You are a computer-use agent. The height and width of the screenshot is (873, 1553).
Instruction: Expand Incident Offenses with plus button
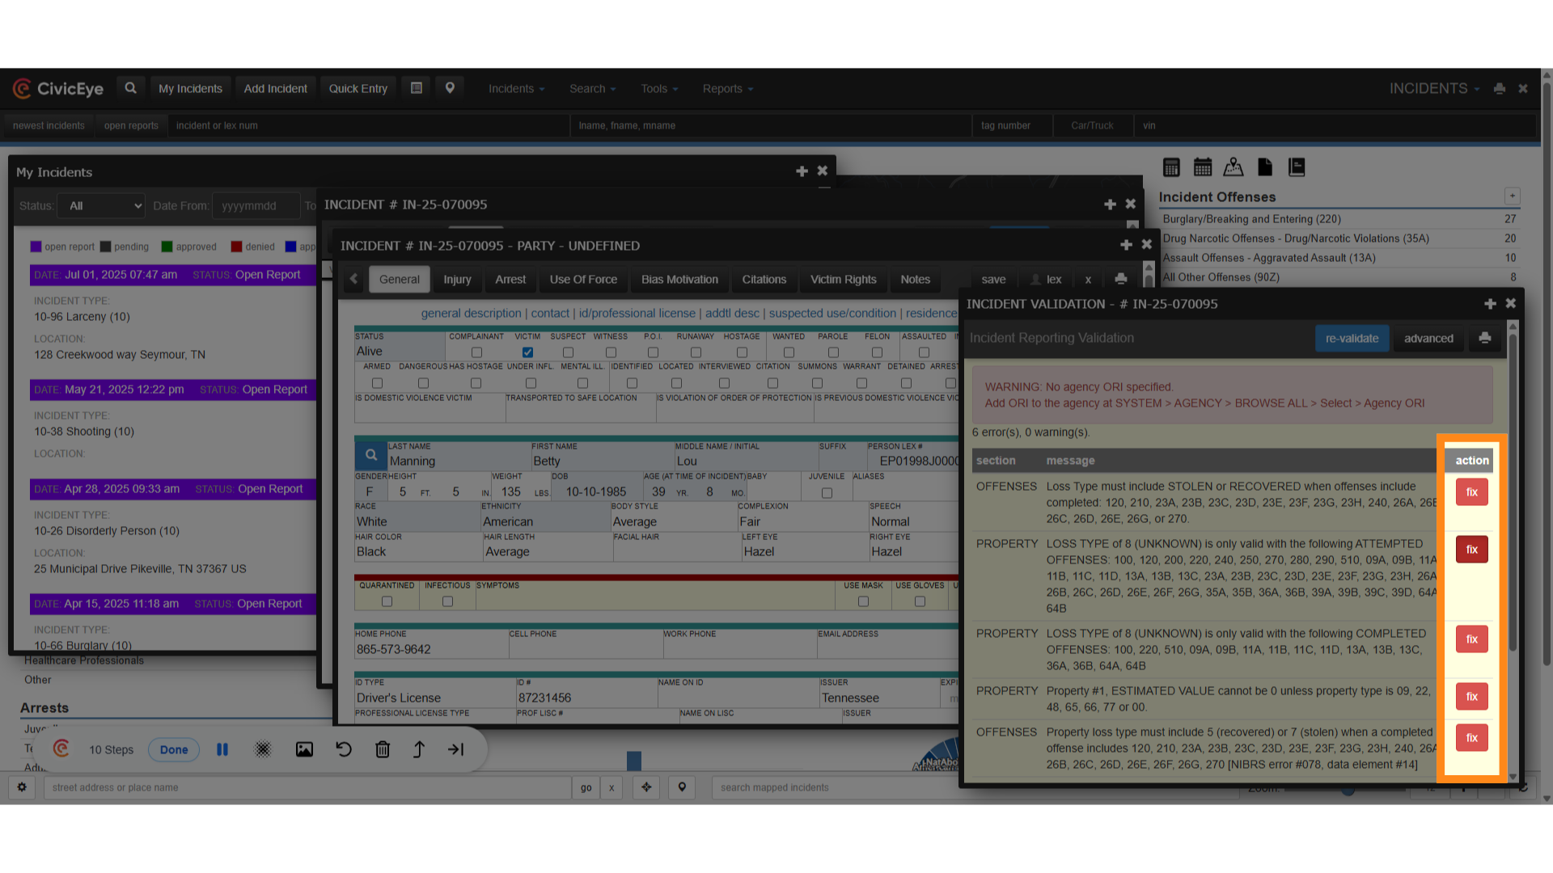click(x=1512, y=196)
